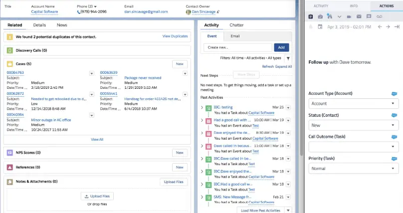Image resolution: width=403 pixels, height=213 pixels.
Task: Click the binoculars icon in Actions toolbar
Action: click(x=329, y=16)
